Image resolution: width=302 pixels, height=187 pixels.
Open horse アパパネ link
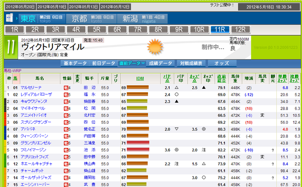[28, 129]
